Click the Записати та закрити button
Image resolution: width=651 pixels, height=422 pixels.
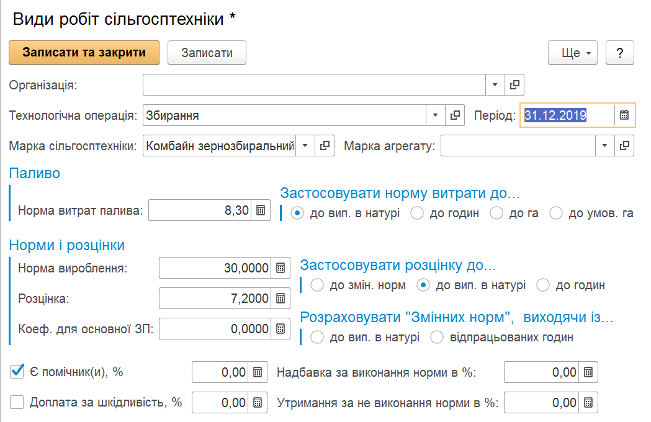pyautogui.click(x=84, y=52)
